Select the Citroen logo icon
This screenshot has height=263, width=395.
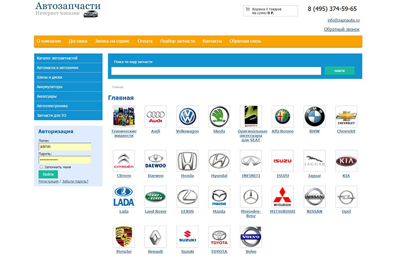click(123, 161)
